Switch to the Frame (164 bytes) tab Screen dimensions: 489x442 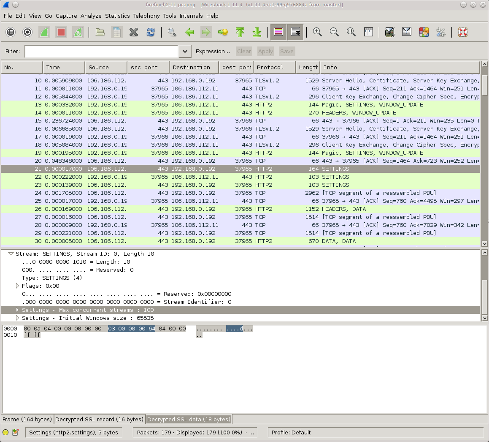[27, 419]
